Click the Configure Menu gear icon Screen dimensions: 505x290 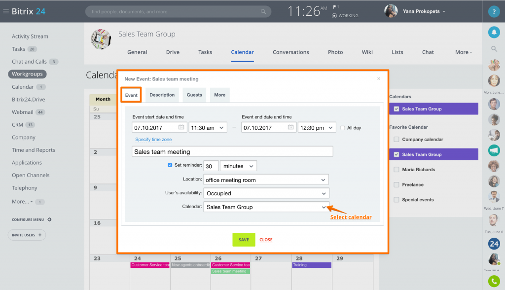click(x=49, y=219)
